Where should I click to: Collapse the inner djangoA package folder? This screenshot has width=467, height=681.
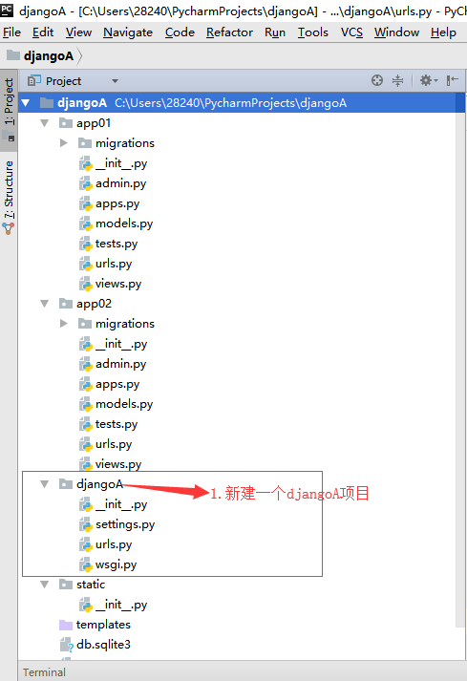click(x=44, y=484)
